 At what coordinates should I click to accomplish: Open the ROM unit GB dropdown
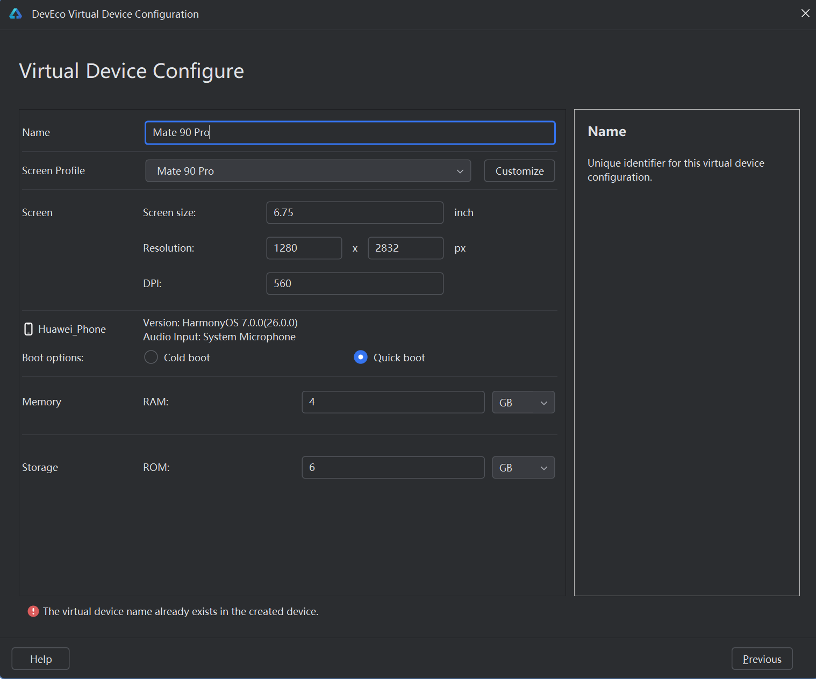pos(523,468)
